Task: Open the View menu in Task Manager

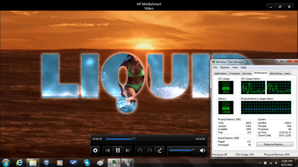Action: [x=235, y=67]
